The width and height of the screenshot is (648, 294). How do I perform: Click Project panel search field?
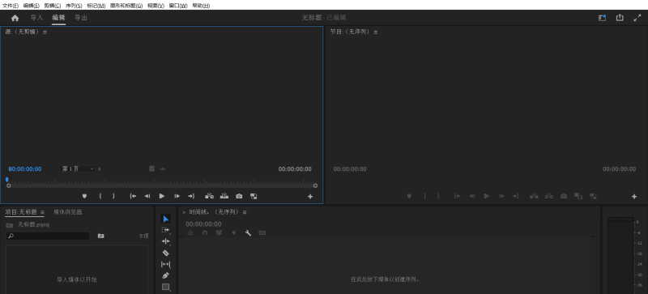[48, 236]
